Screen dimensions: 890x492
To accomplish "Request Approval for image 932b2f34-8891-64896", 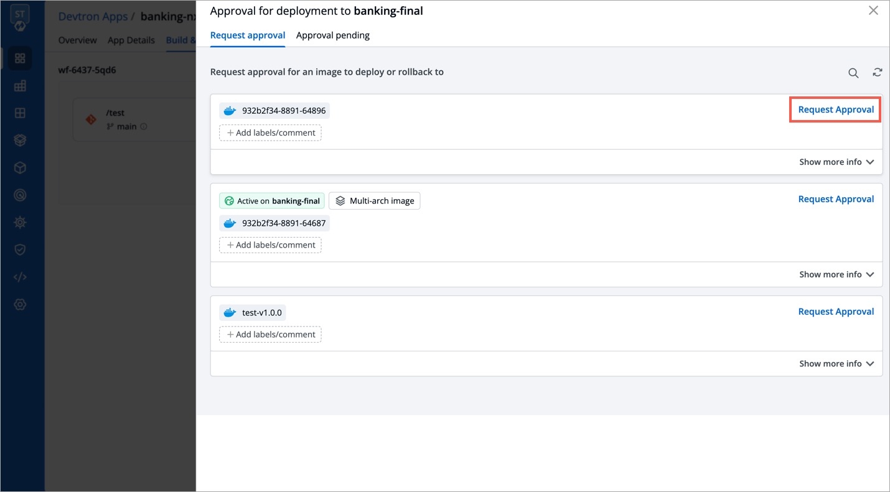I will (835, 109).
